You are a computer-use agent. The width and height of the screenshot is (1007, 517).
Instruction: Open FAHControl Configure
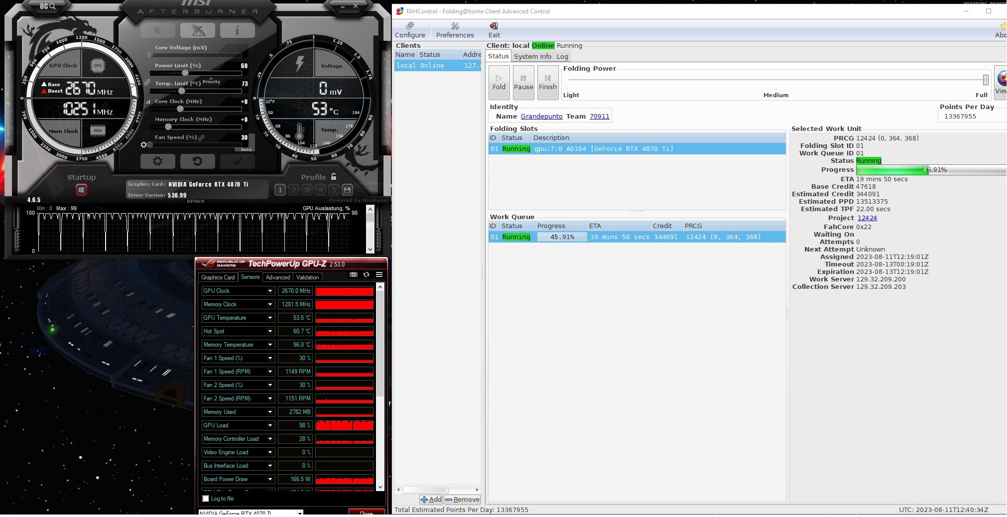410,30
